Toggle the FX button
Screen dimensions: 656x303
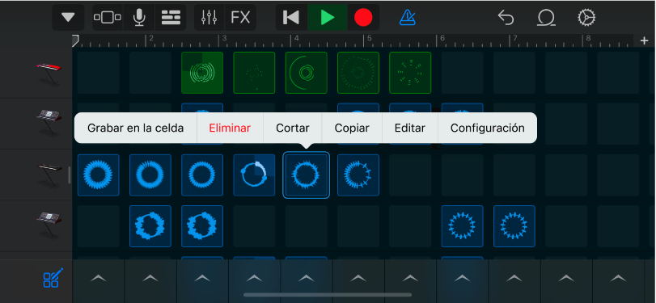(240, 18)
